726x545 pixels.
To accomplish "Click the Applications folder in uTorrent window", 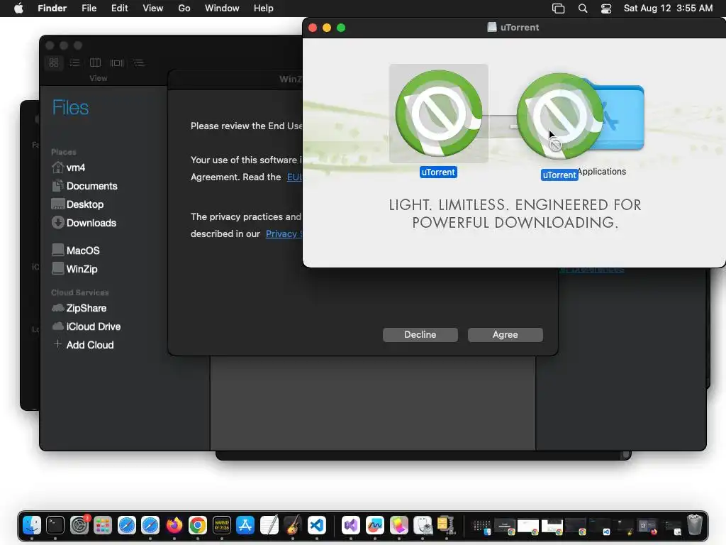I will (x=620, y=117).
